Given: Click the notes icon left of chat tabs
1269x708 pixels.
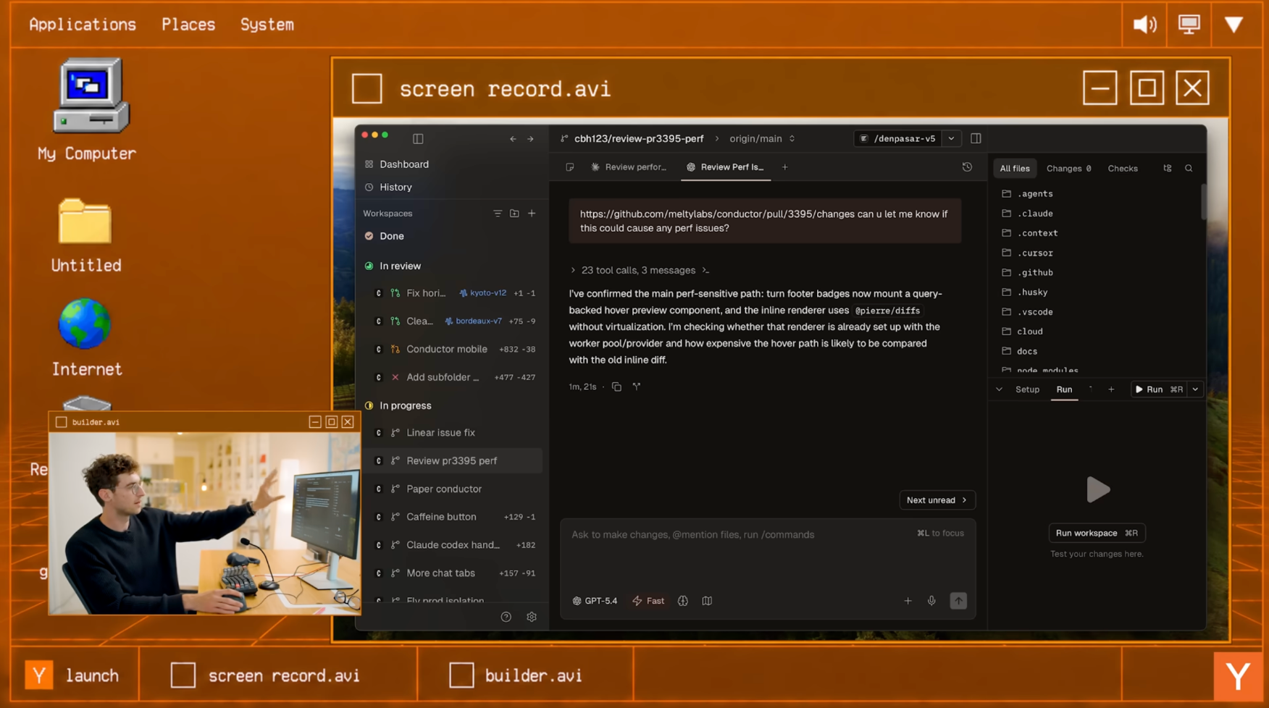Looking at the screenshot, I should 570,167.
